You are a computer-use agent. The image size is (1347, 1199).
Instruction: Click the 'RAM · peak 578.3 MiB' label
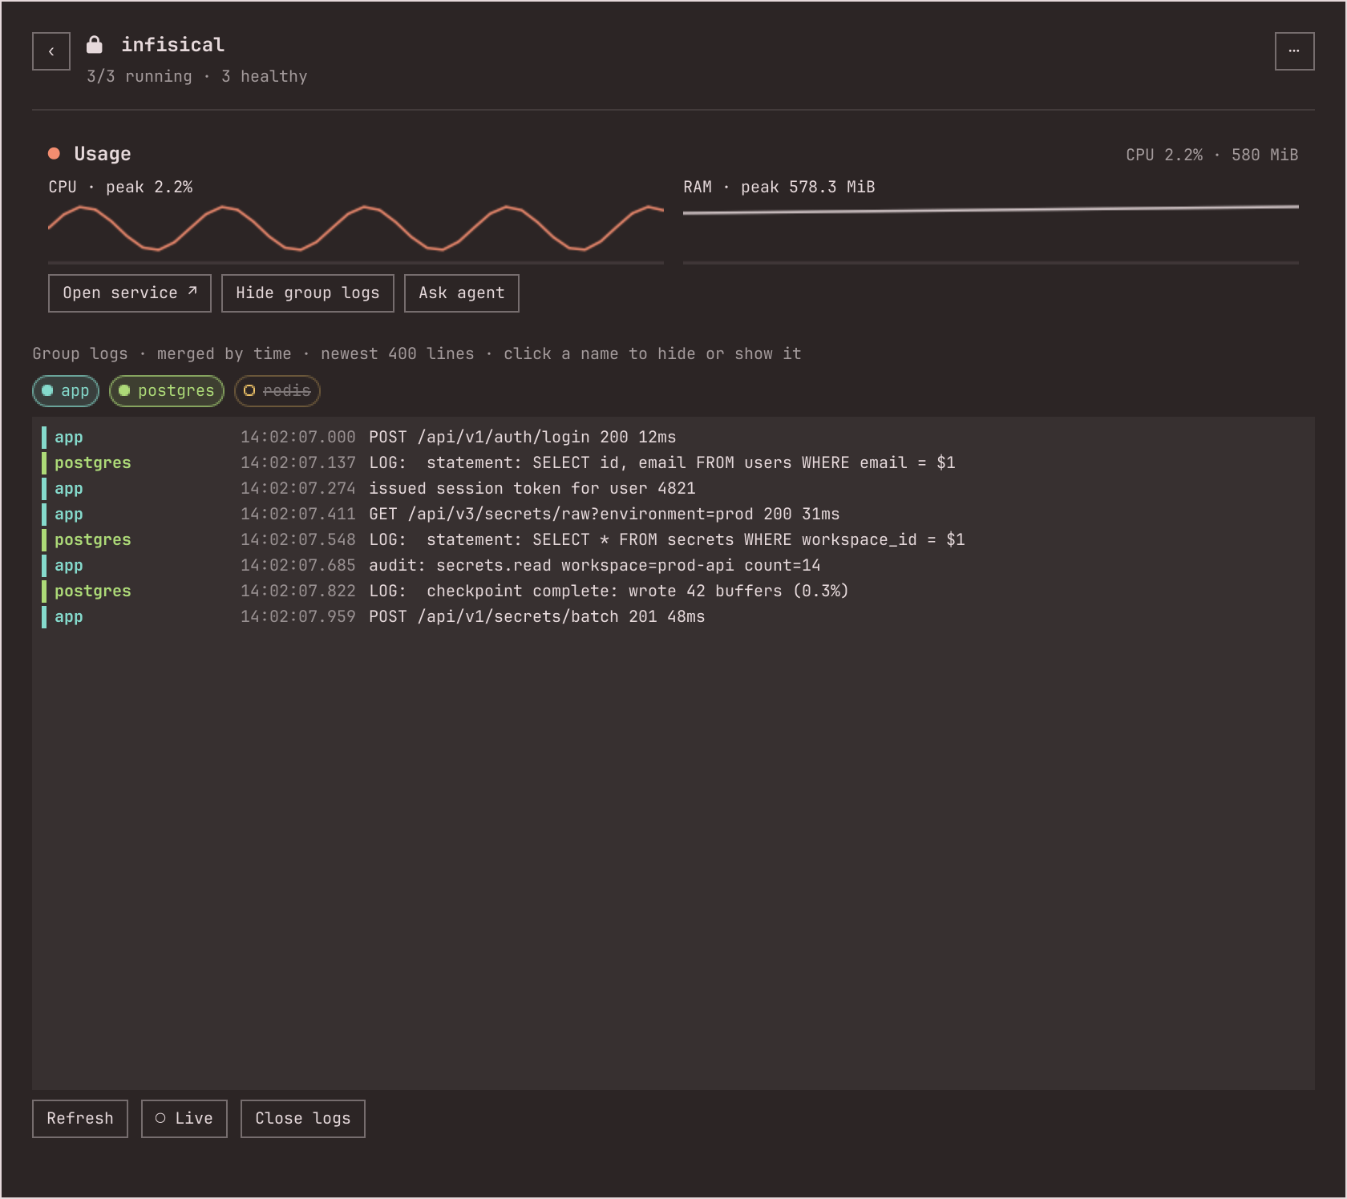(779, 188)
